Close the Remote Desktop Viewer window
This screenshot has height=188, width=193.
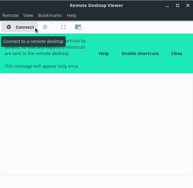click(188, 5)
